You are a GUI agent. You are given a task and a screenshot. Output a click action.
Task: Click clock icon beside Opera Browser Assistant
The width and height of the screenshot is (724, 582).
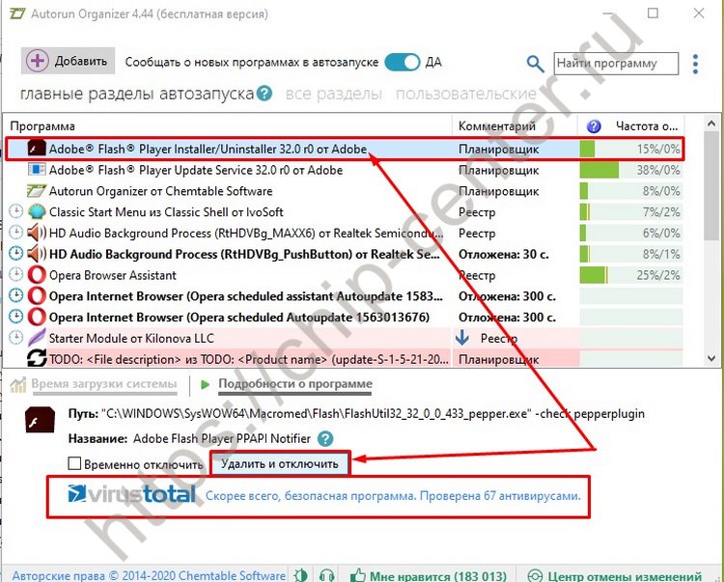16,274
